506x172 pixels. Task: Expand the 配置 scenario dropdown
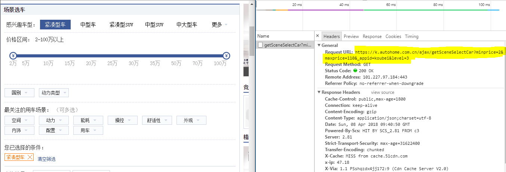click(53, 130)
